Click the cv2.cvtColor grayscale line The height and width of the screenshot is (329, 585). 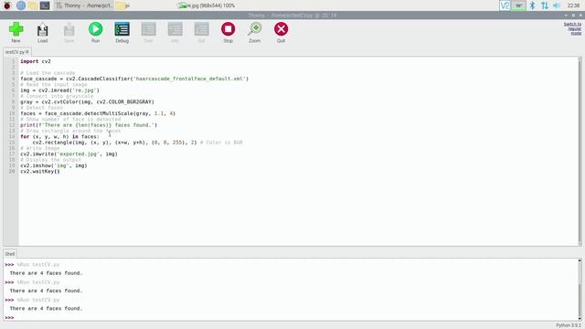point(87,101)
